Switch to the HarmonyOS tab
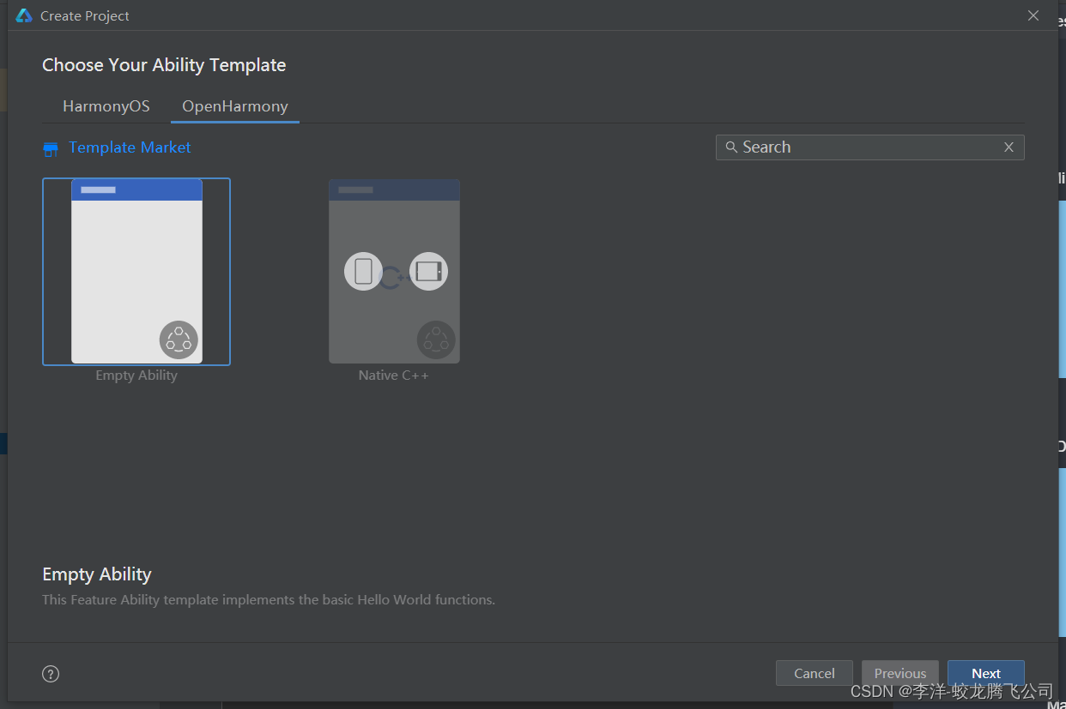 pyautogui.click(x=106, y=106)
